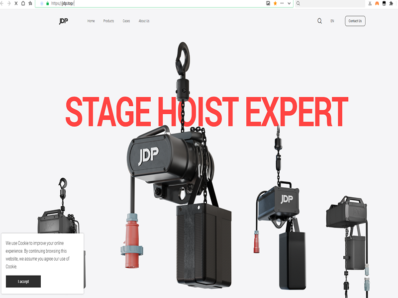This screenshot has height=298, width=398.
Task: Open the scissors screenshot tool icon
Action: point(370,3)
